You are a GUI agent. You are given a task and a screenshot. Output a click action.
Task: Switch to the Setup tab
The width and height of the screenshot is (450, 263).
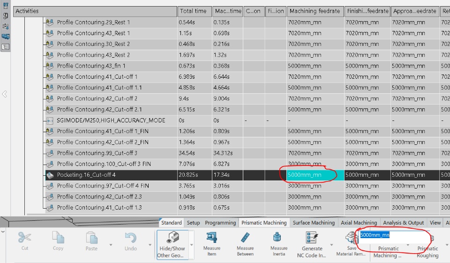(x=193, y=223)
